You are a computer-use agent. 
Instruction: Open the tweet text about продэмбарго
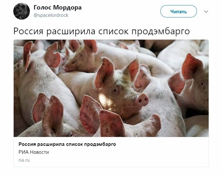[102, 31]
